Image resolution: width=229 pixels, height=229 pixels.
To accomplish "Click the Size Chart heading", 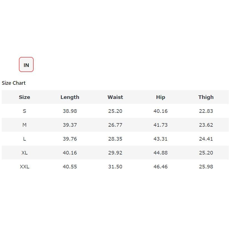I will coord(14,83).
